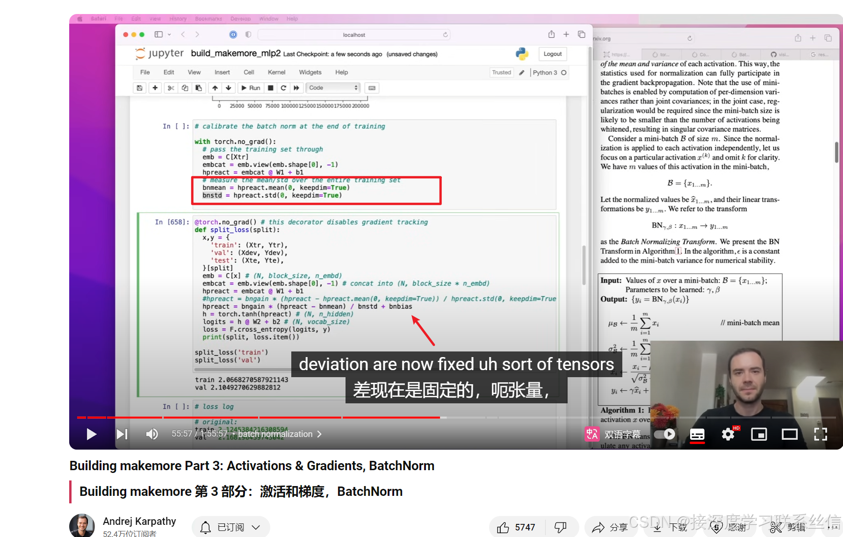The width and height of the screenshot is (843, 537).
Task: Move selected cell down with arrow icon
Action: [x=229, y=88]
